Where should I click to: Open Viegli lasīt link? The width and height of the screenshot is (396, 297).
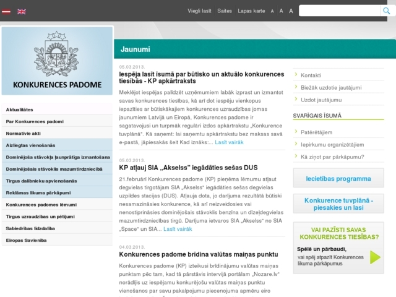click(199, 11)
